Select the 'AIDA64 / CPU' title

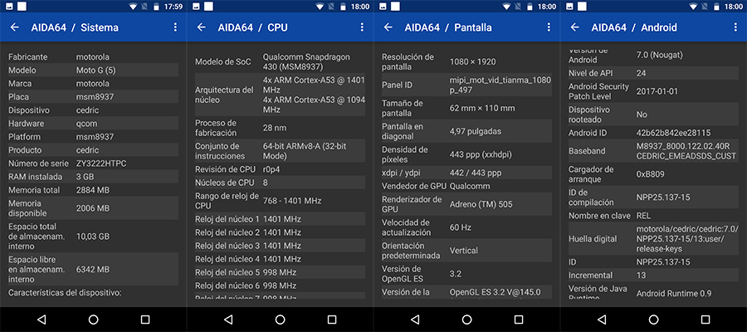tap(252, 27)
